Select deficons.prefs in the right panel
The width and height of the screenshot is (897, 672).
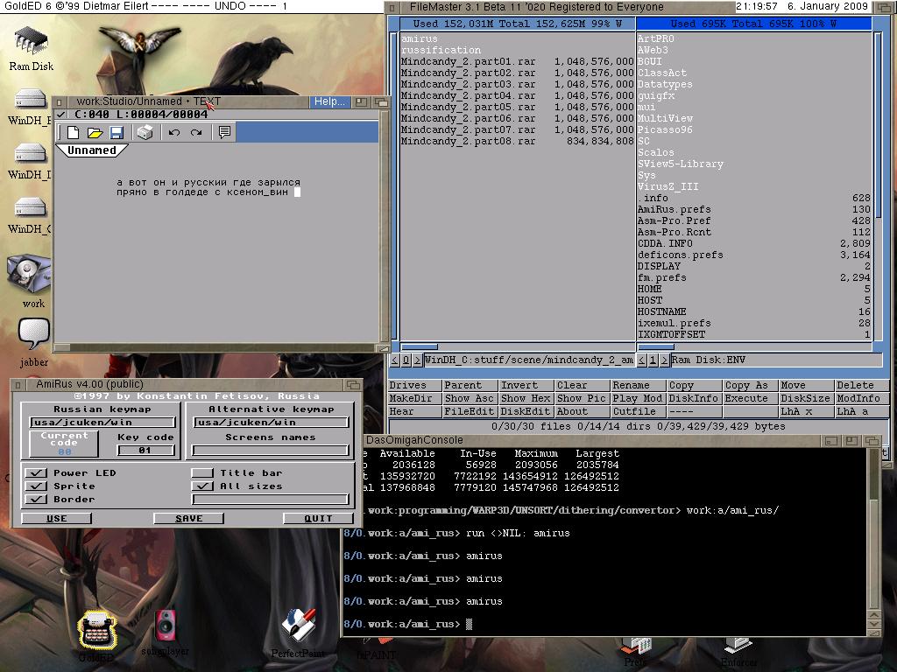754,255
